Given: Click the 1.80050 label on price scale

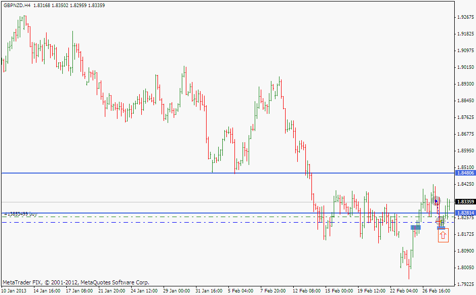Looking at the screenshot, I should 465,268.
